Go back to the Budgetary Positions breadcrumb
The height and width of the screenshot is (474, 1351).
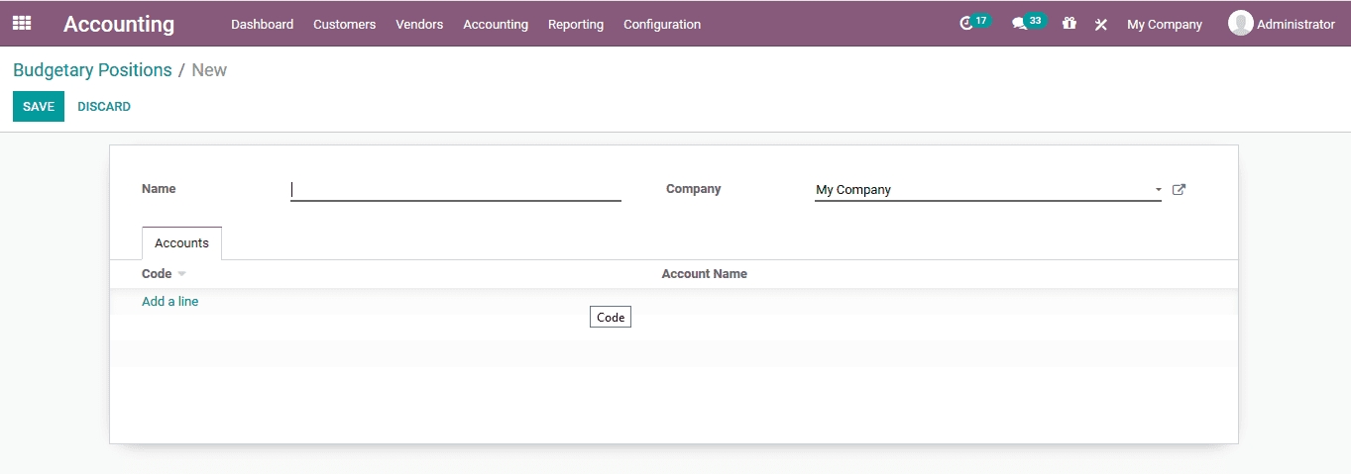92,70
